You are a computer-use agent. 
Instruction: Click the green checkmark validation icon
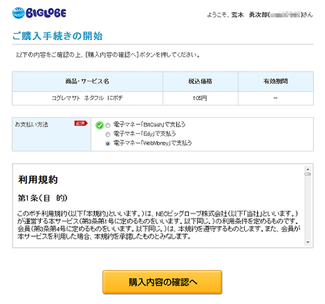click(x=100, y=125)
